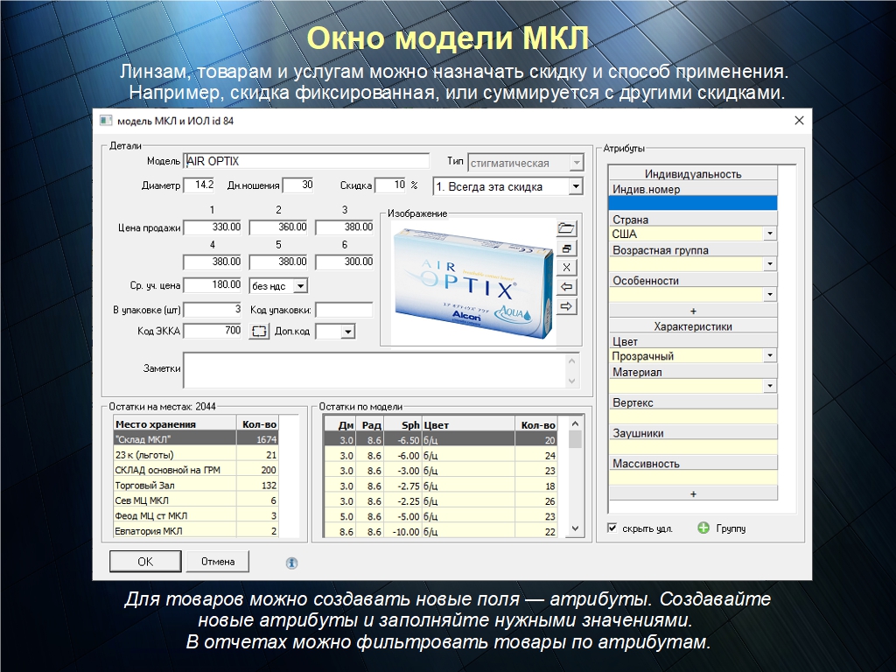This screenshot has width=896, height=672.
Task: Expand the 'без ндс' dropdown
Action: pyautogui.click(x=299, y=285)
